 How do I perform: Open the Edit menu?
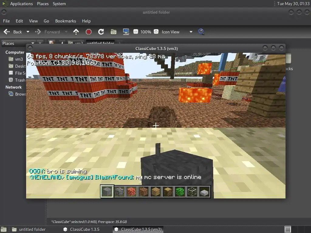tap(19, 21)
